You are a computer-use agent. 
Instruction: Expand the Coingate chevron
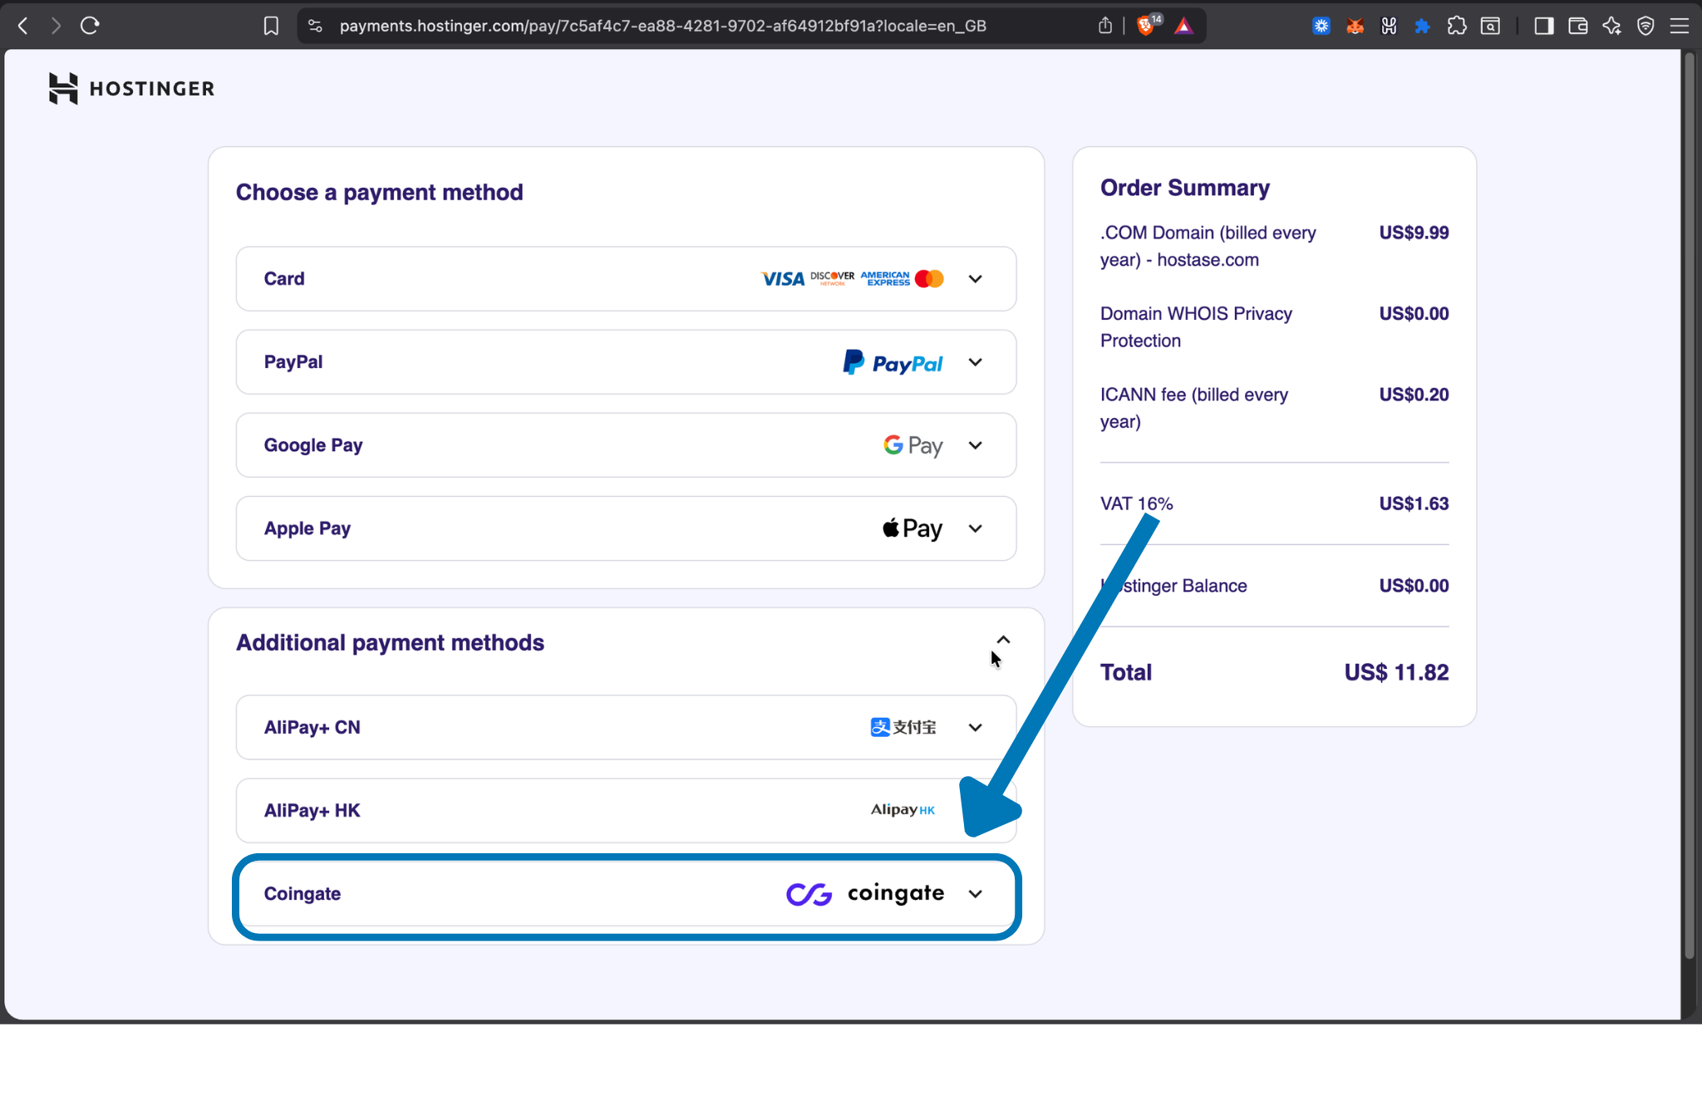976,894
